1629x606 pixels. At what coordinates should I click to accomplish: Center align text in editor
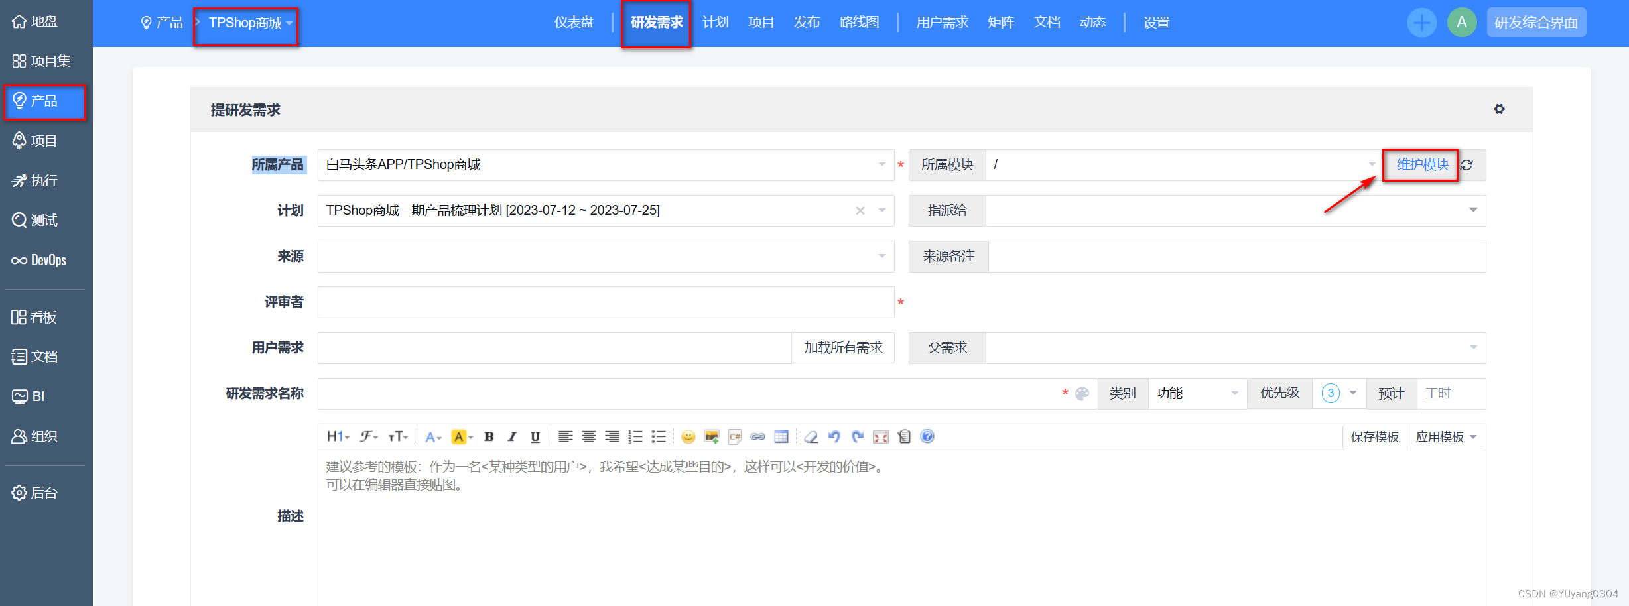tap(588, 436)
